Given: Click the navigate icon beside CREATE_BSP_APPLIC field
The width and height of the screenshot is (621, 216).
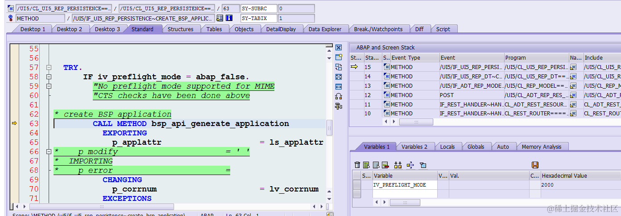Looking at the screenshot, I should point(219,18).
